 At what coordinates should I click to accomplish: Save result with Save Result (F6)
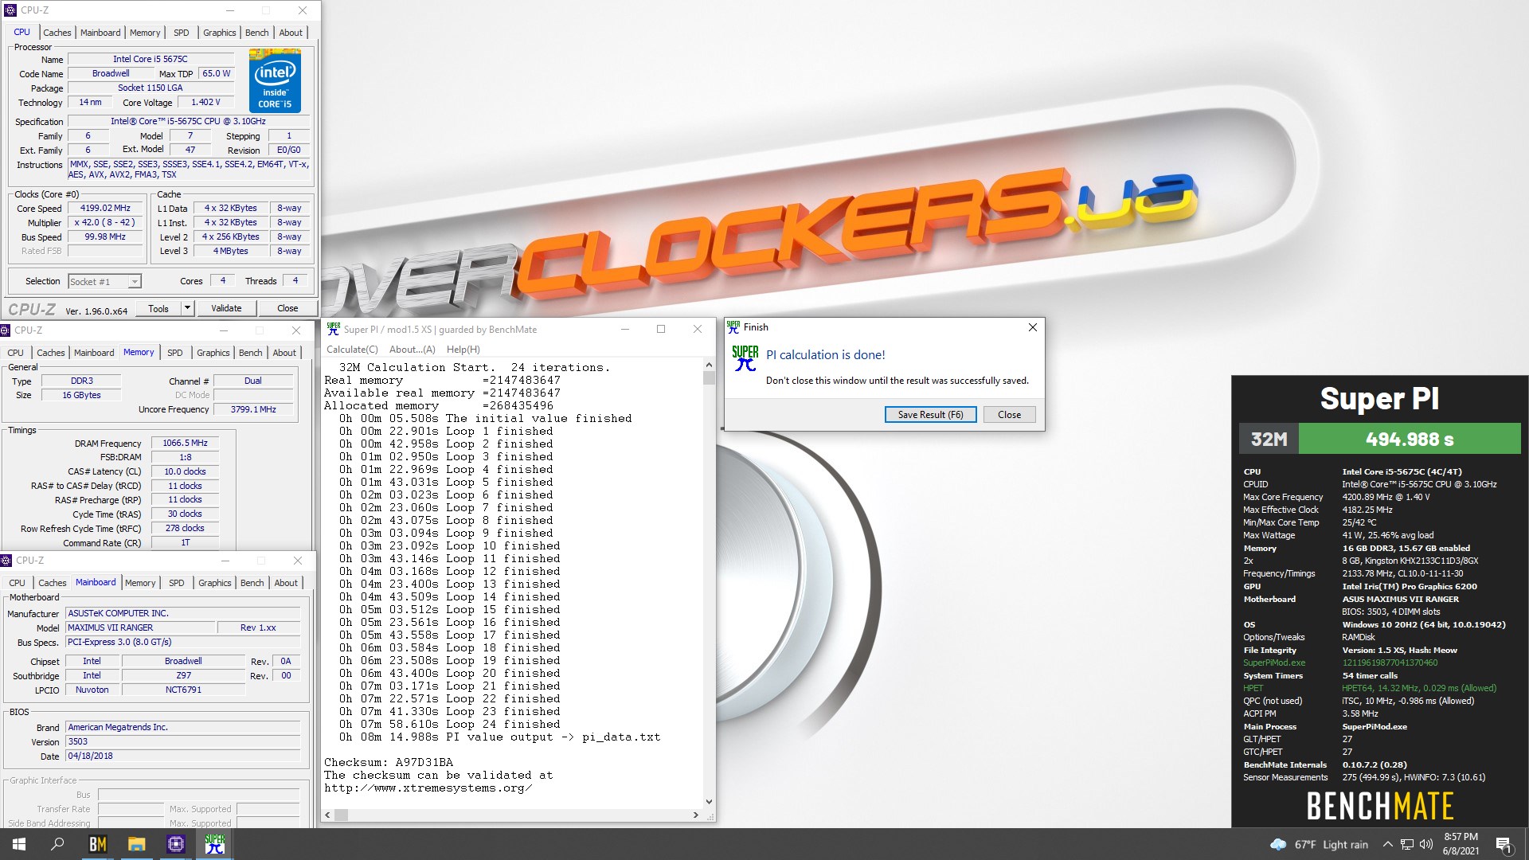930,414
